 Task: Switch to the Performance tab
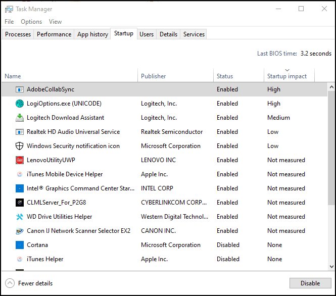pos(54,34)
